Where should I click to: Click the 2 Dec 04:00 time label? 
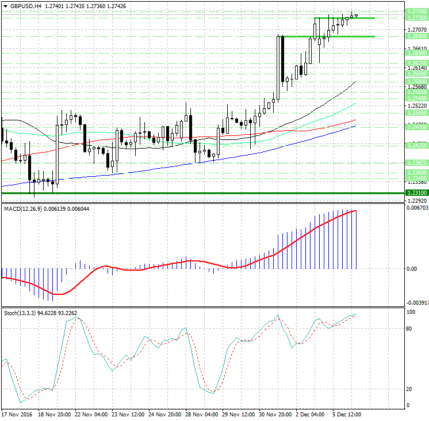click(x=310, y=415)
